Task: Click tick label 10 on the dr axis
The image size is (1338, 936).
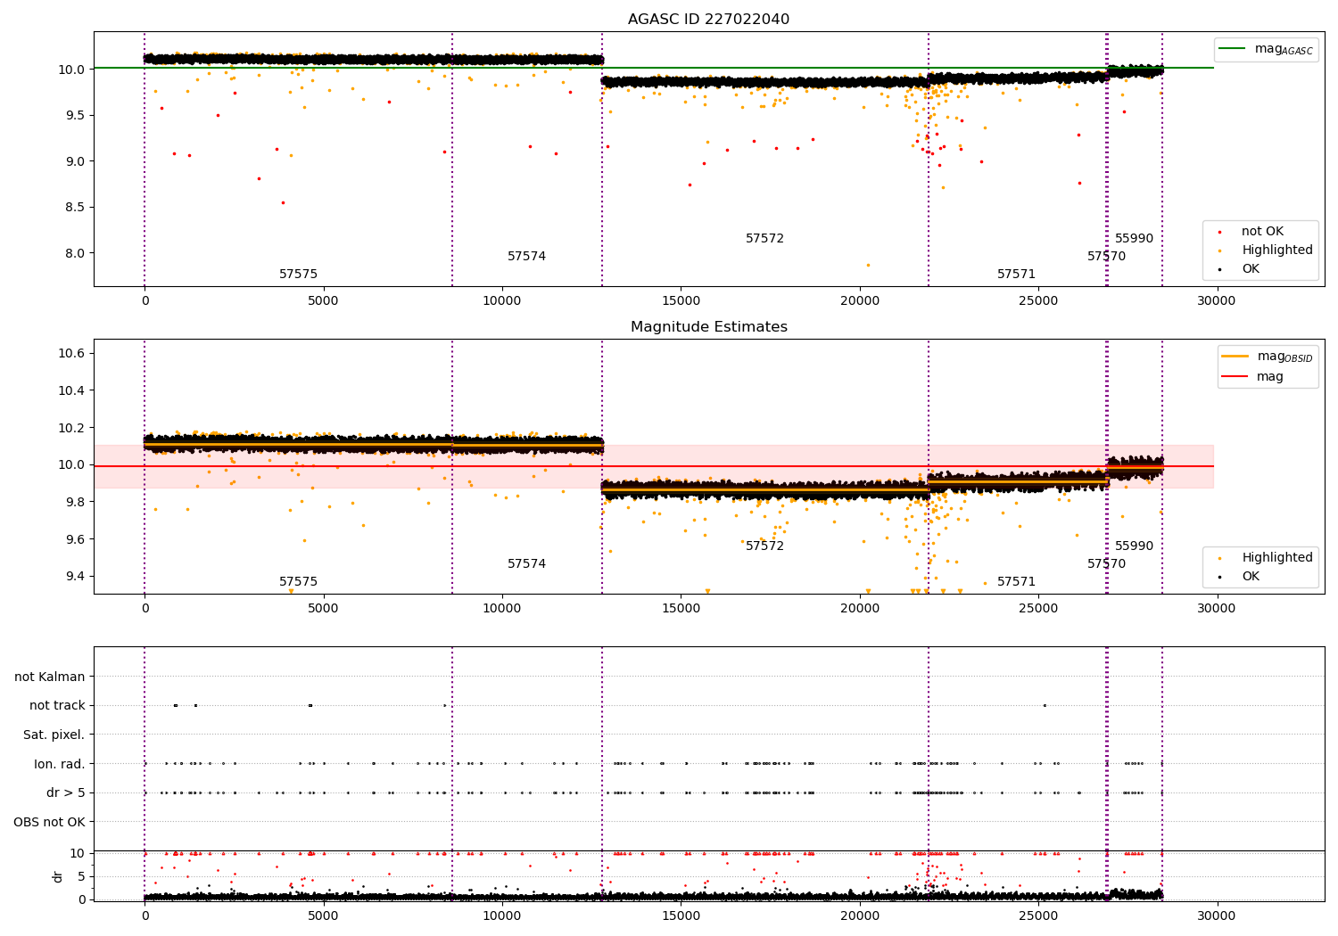Action: click(78, 854)
